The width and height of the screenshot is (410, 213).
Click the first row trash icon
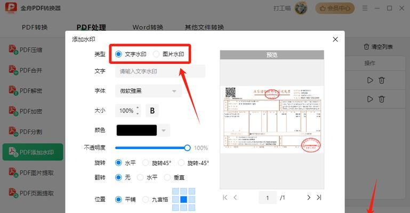point(382,80)
